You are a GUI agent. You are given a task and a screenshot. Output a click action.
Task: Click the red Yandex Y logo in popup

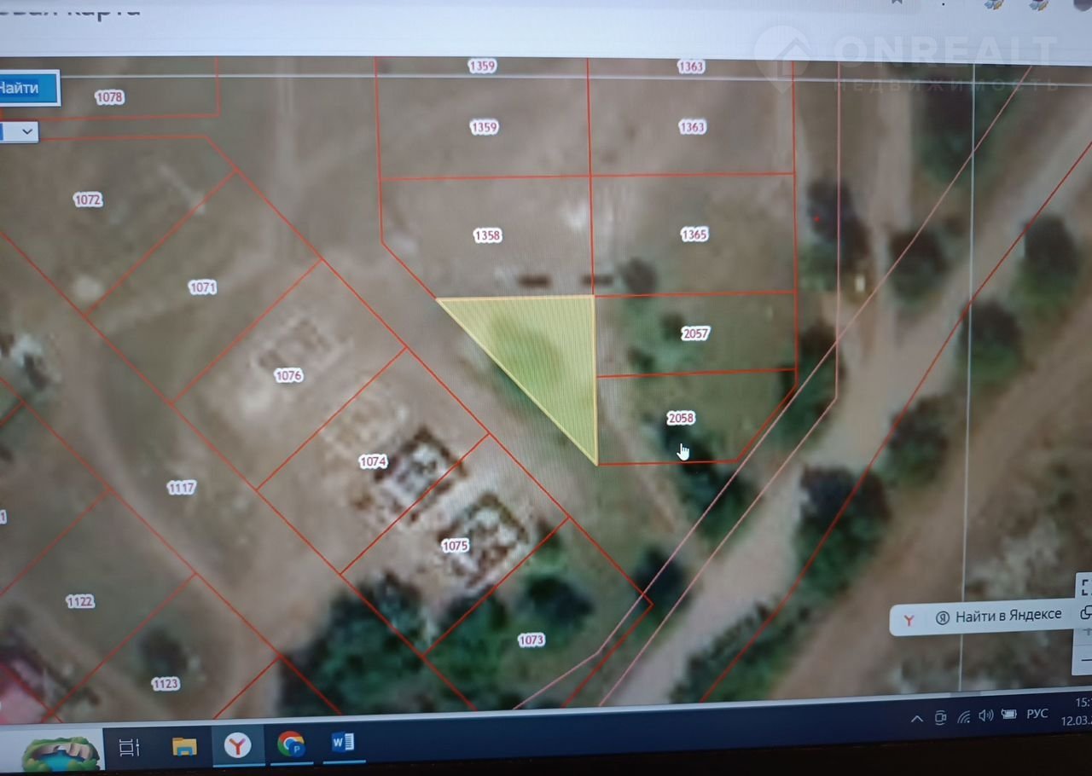[x=909, y=620]
